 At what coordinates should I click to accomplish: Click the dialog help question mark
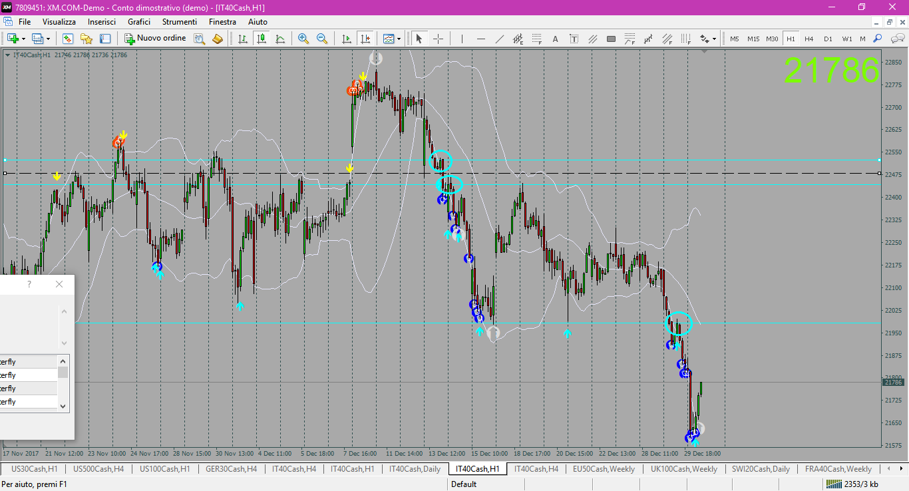click(29, 284)
